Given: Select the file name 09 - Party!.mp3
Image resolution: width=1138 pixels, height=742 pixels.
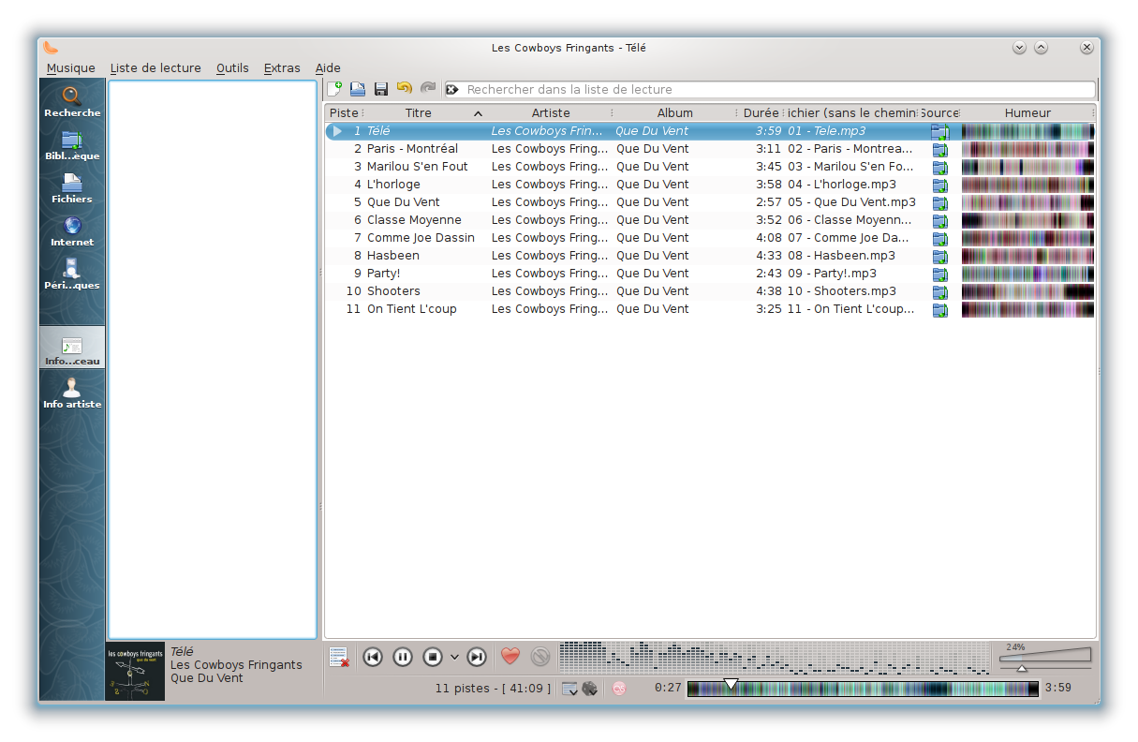Looking at the screenshot, I should [832, 274].
